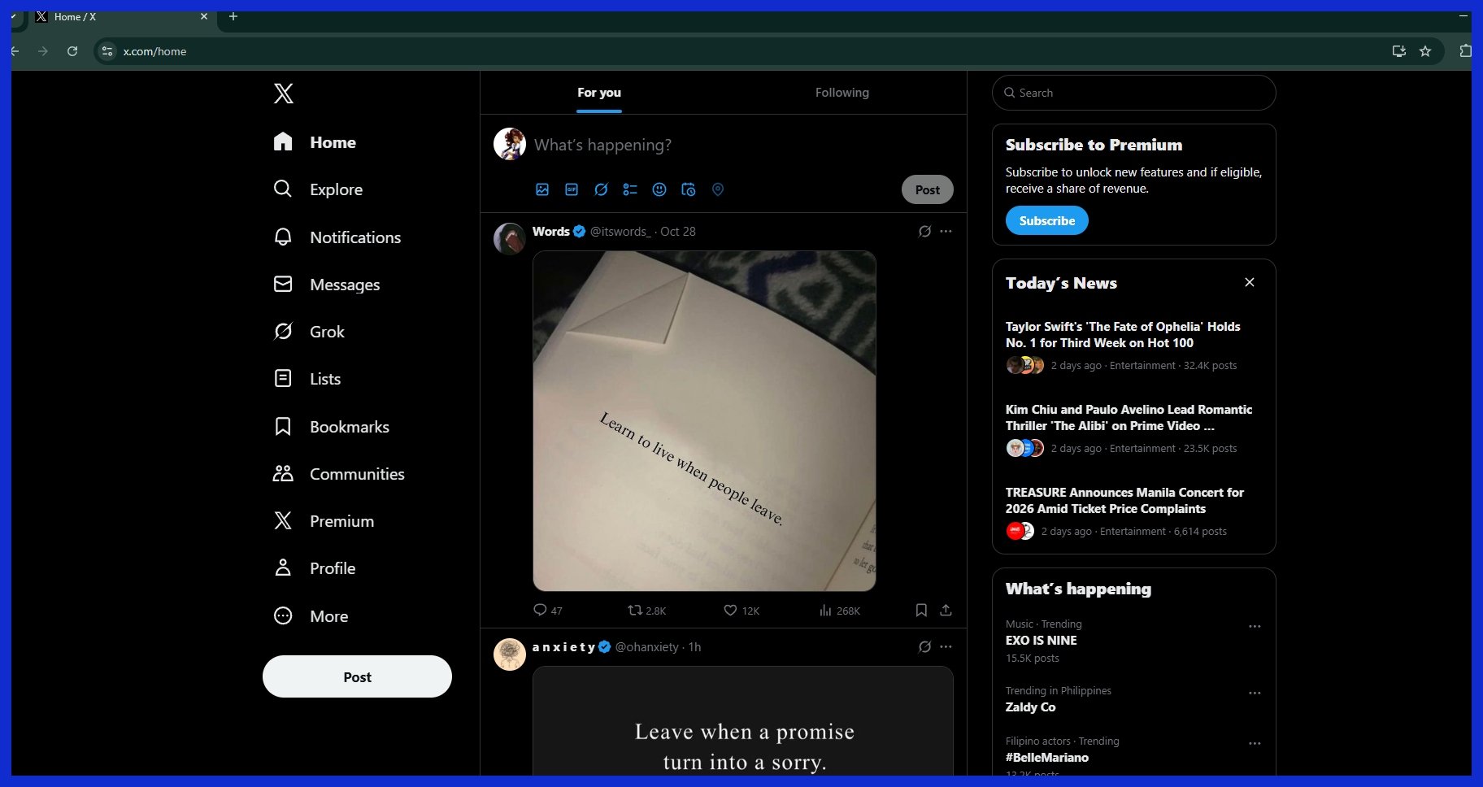Select the GIF icon in the compose box
This screenshot has width=1483, height=787.
coord(572,189)
